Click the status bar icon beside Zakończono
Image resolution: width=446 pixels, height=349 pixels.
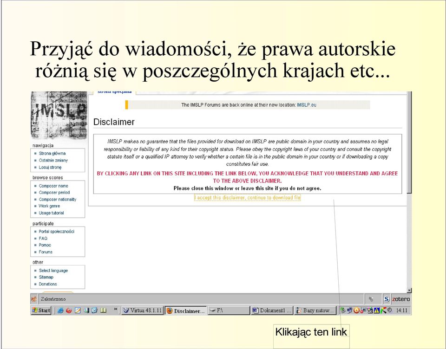click(34, 299)
